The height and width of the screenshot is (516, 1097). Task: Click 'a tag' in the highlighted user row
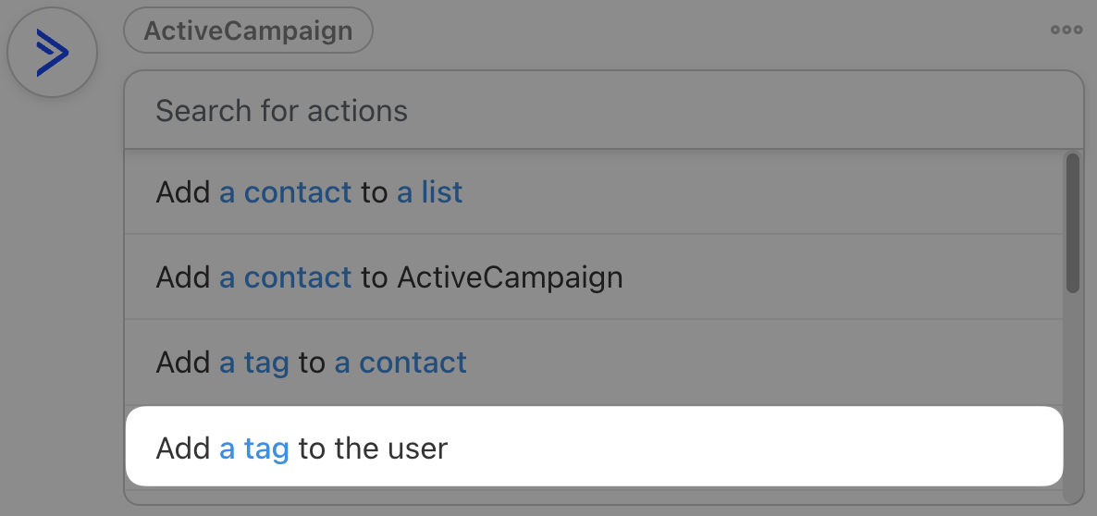click(x=254, y=449)
